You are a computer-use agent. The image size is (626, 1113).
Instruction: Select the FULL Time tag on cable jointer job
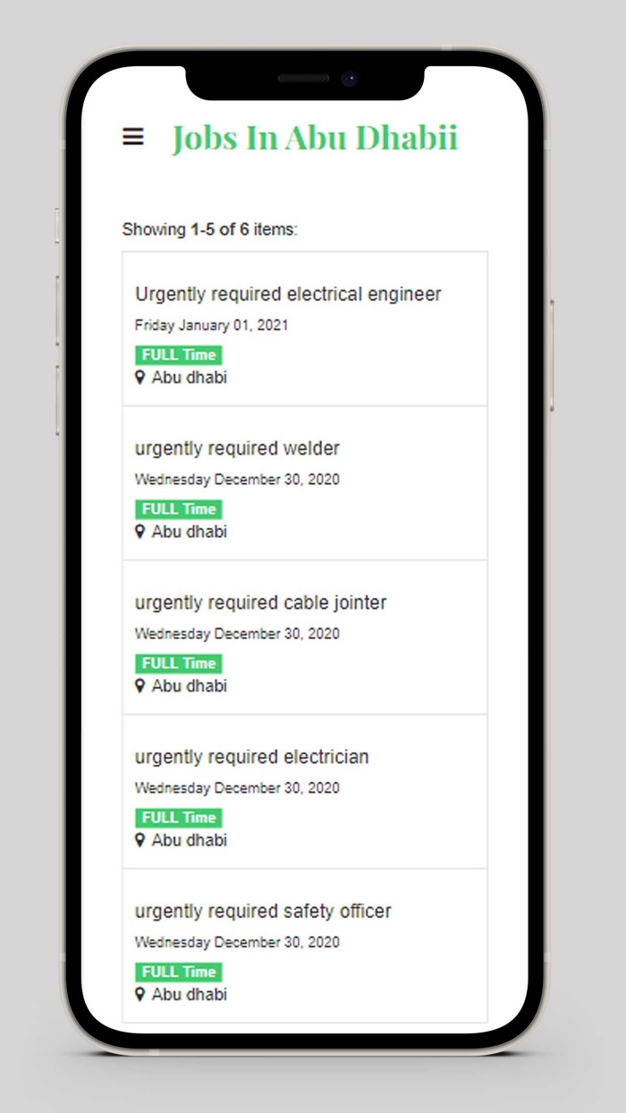click(x=178, y=663)
